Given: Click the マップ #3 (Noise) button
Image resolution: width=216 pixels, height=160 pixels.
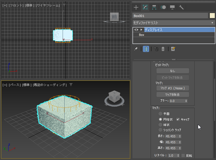Looking at the screenshot, I should 173,88.
